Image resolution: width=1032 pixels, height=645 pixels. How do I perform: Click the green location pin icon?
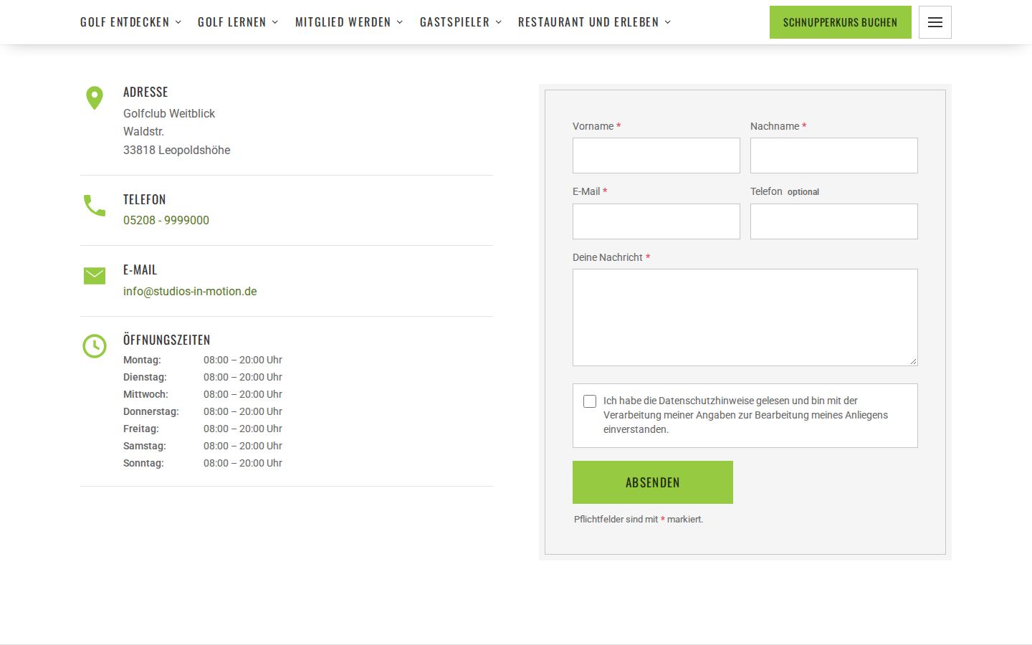point(95,97)
